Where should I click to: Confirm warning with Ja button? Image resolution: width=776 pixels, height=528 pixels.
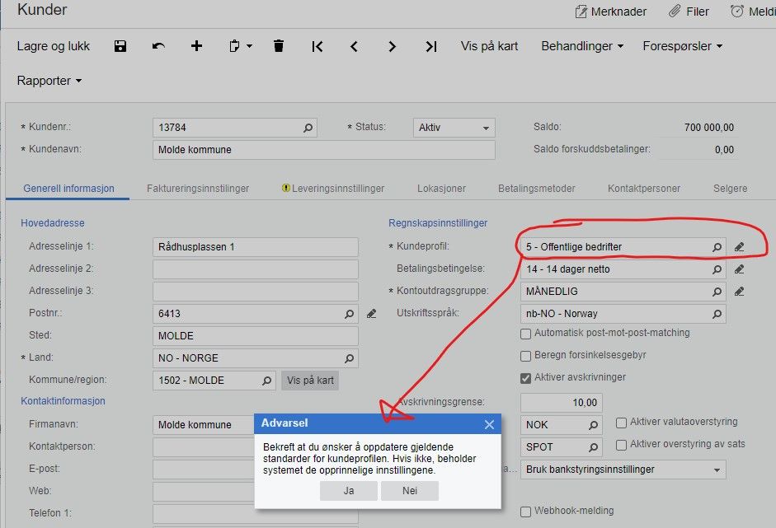(x=349, y=490)
